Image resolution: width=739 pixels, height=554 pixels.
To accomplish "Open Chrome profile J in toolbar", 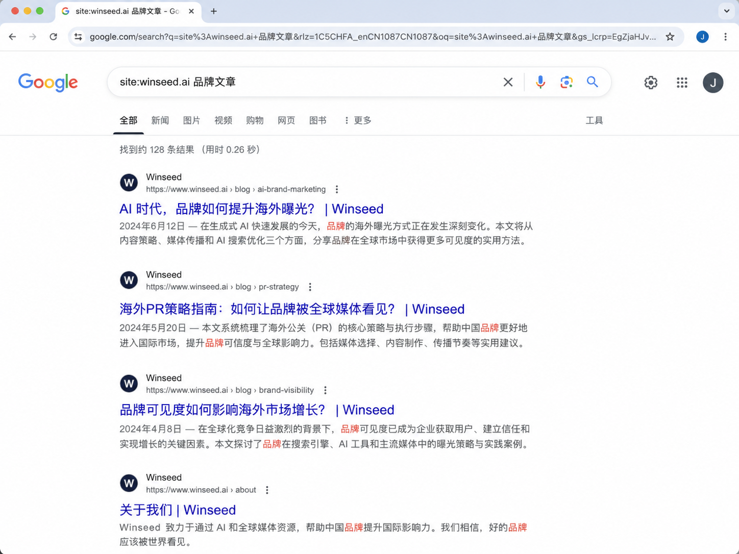I will (x=702, y=37).
